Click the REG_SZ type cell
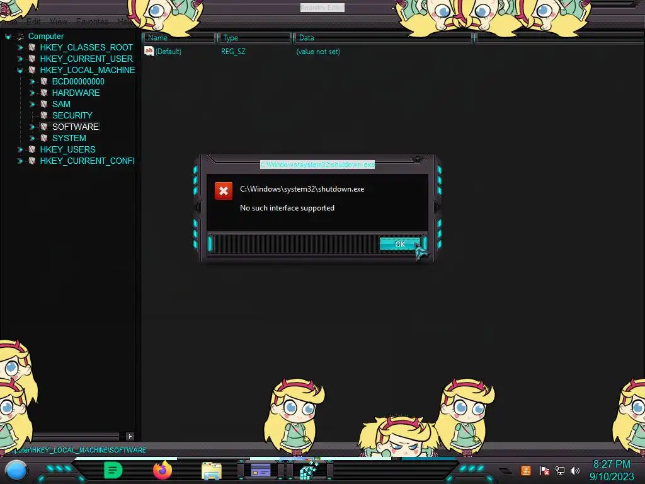The height and width of the screenshot is (484, 645). 233,52
